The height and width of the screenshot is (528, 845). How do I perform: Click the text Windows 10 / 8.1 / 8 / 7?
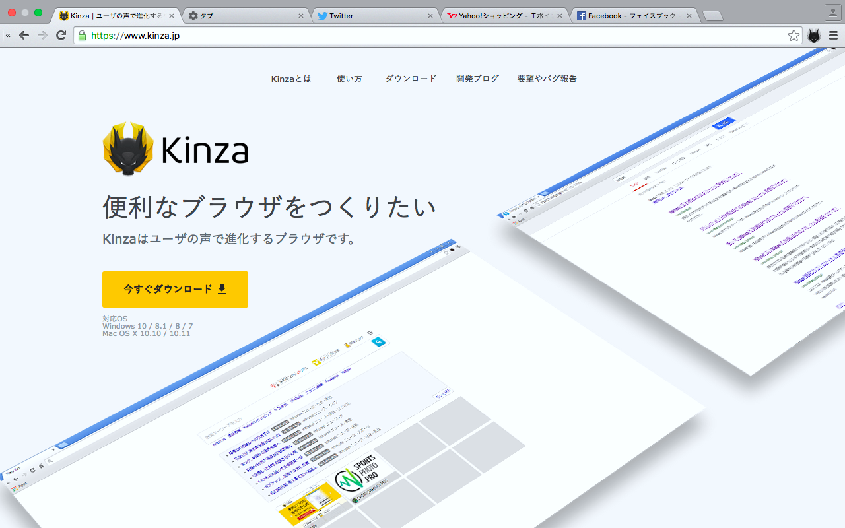point(148,326)
